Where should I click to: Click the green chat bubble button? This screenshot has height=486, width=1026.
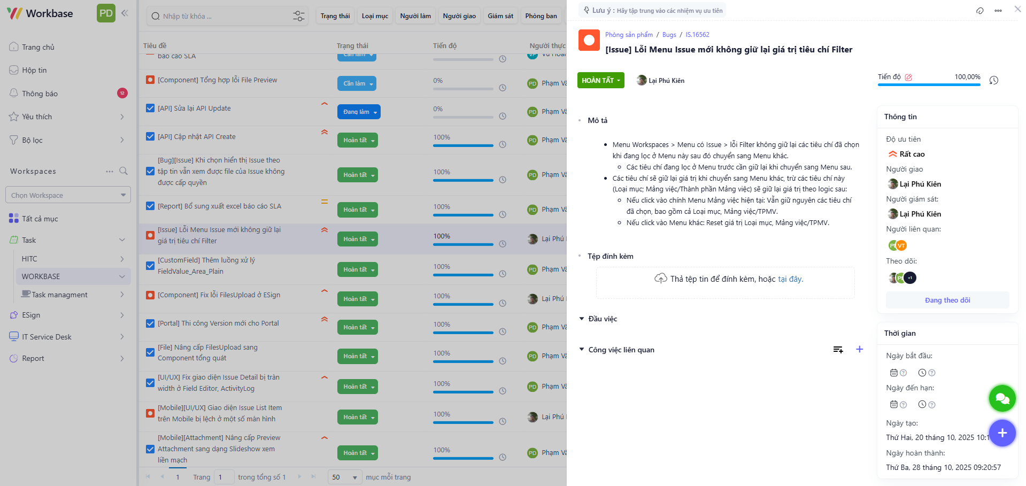tap(1002, 398)
